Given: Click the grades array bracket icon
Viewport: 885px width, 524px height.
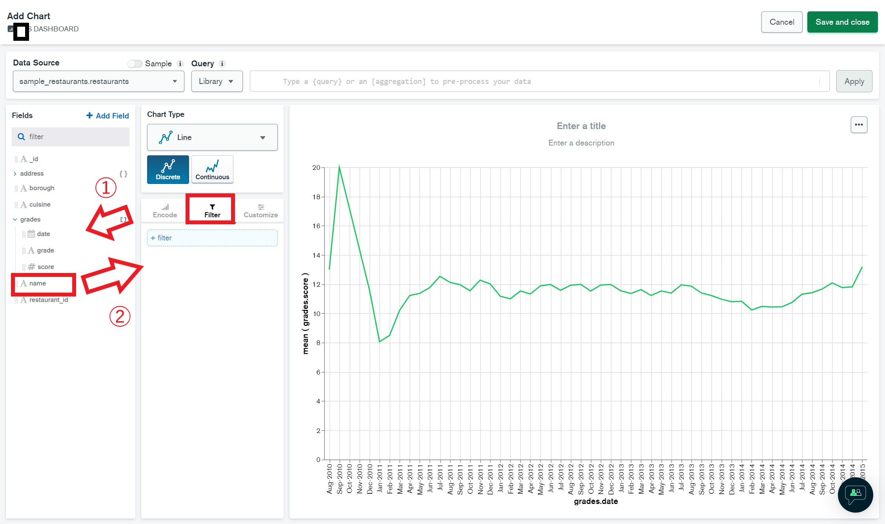Looking at the screenshot, I should click(123, 220).
